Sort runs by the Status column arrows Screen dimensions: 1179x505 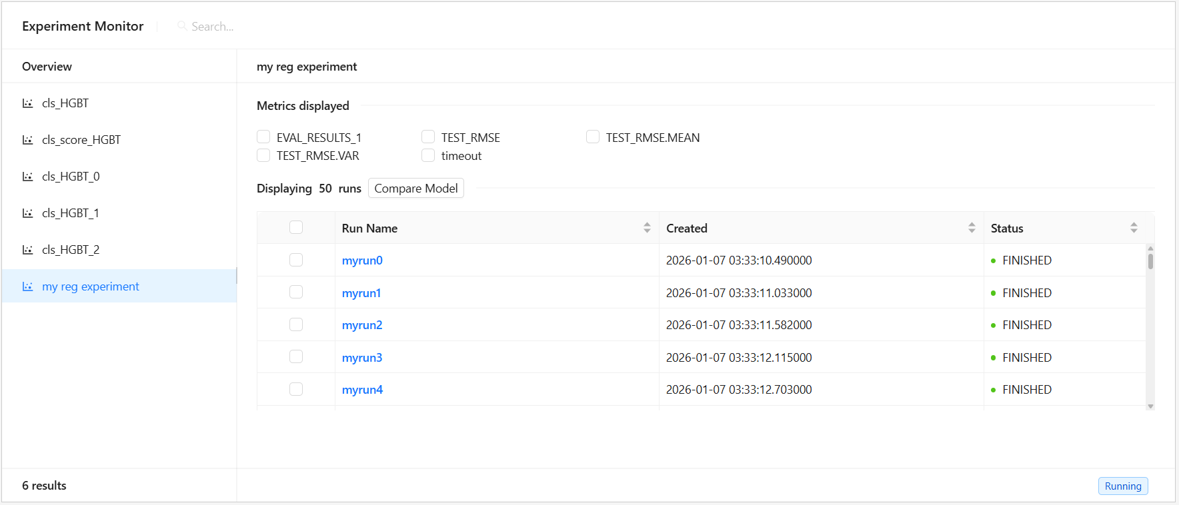click(1134, 228)
